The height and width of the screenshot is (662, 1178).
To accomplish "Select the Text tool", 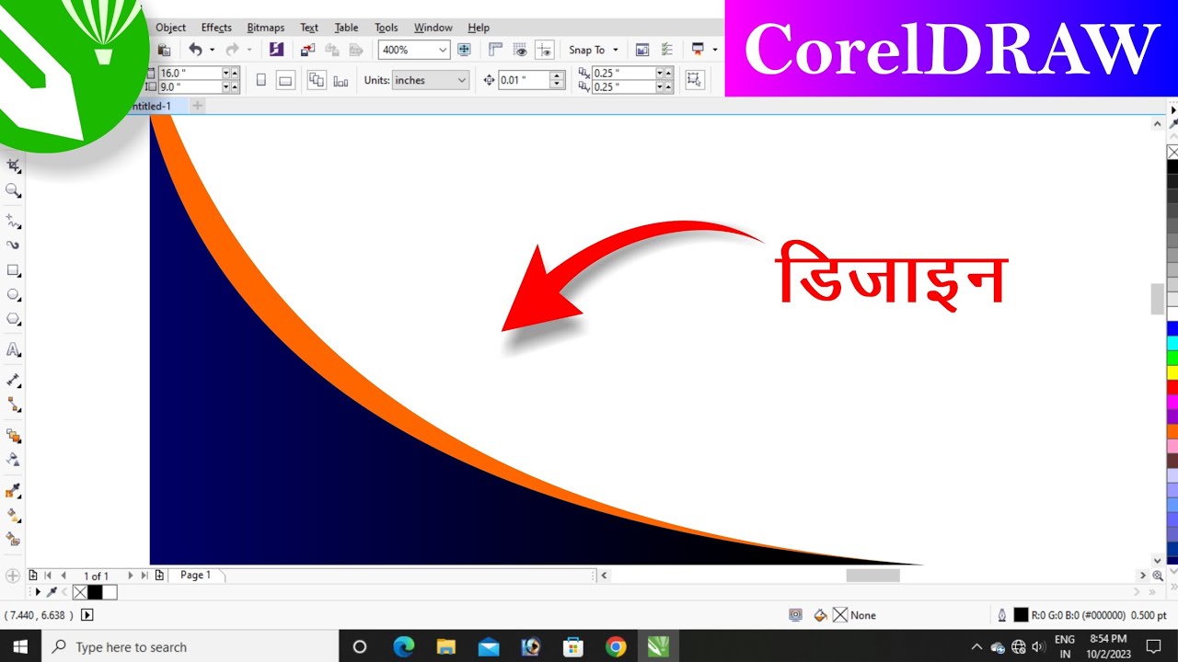I will (x=14, y=349).
